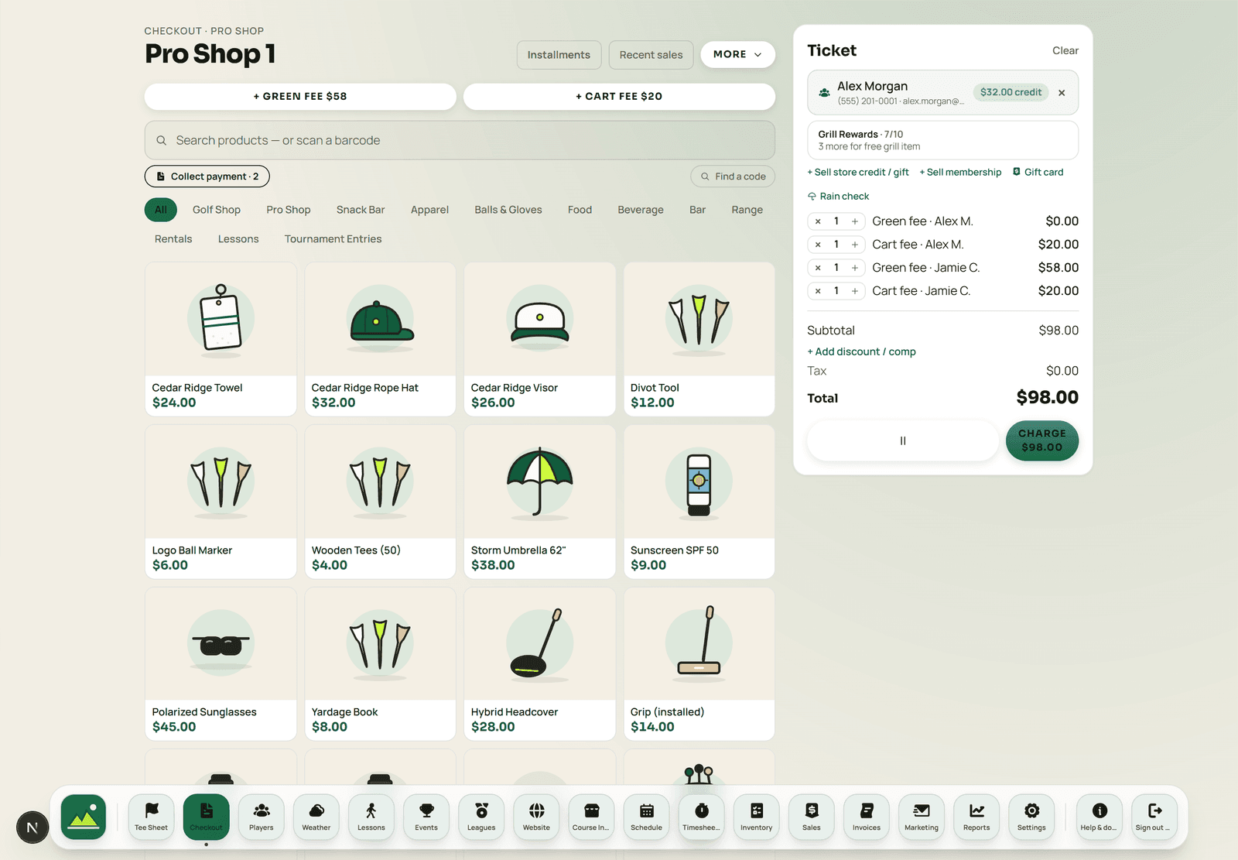Open Players in the dock
The width and height of the screenshot is (1238, 860).
262,817
